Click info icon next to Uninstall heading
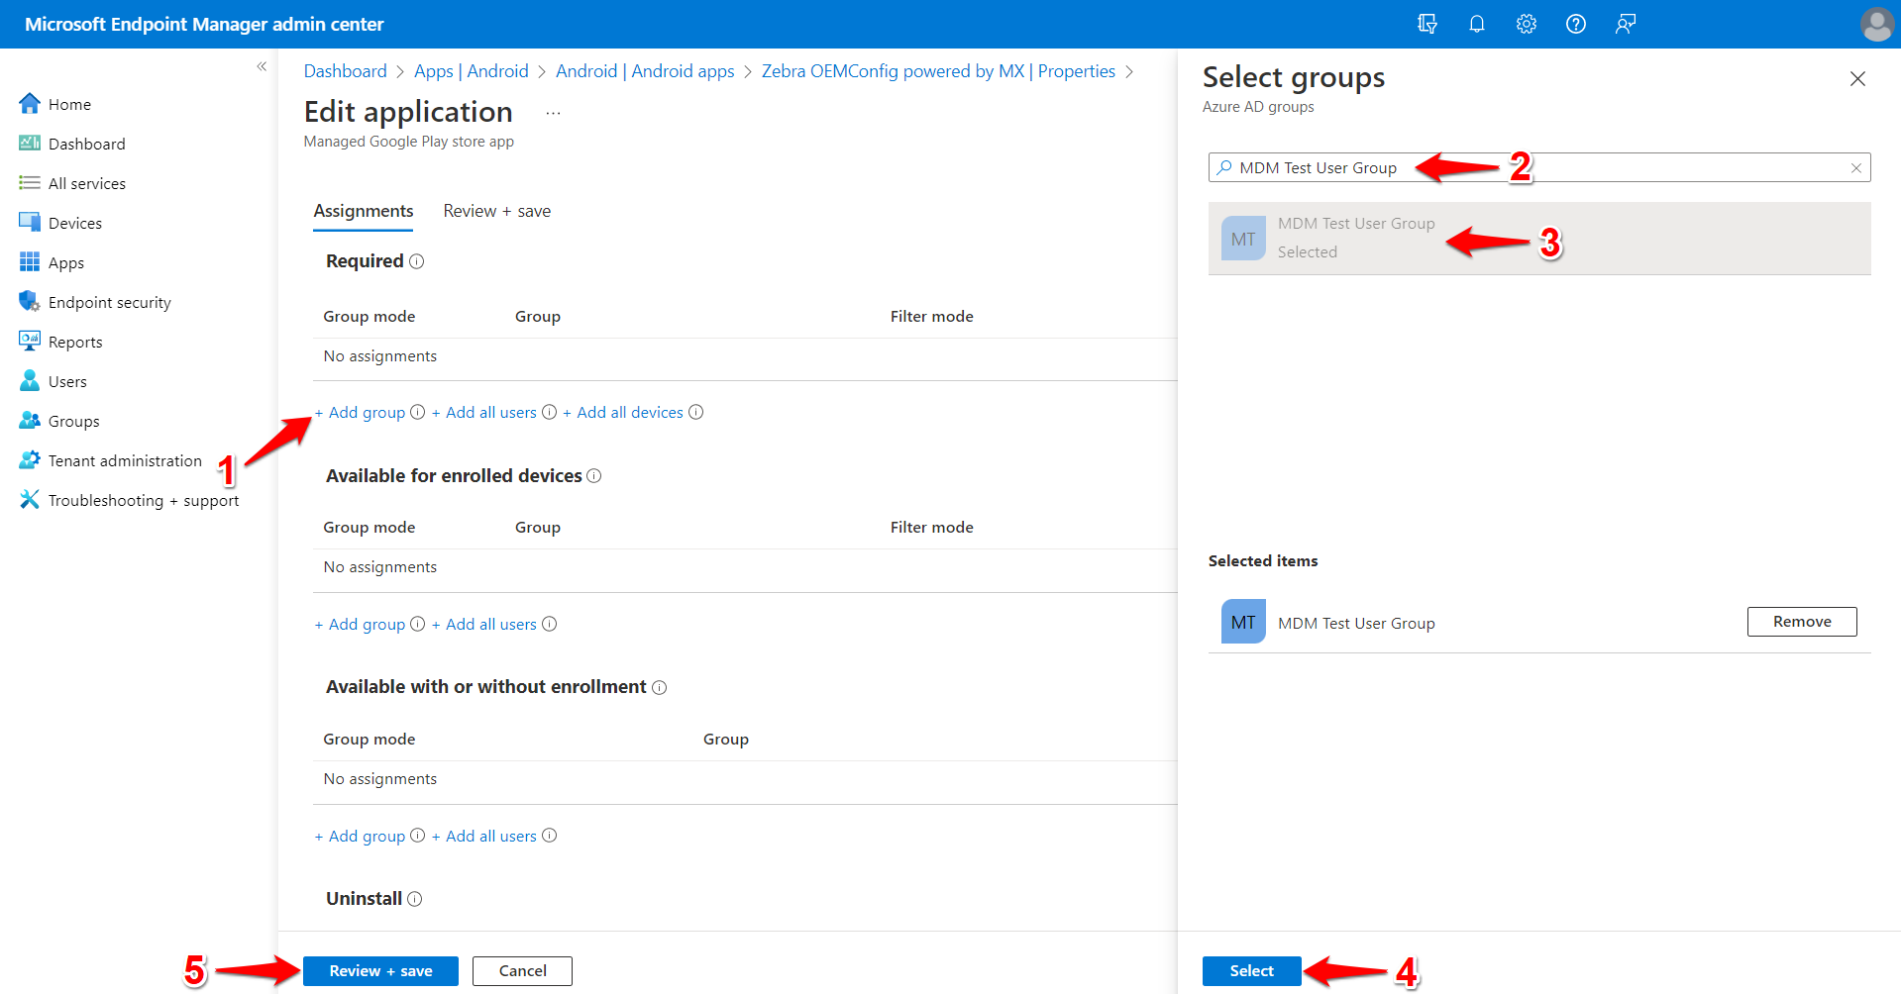Screen dimensions: 1901x994 click(x=414, y=899)
